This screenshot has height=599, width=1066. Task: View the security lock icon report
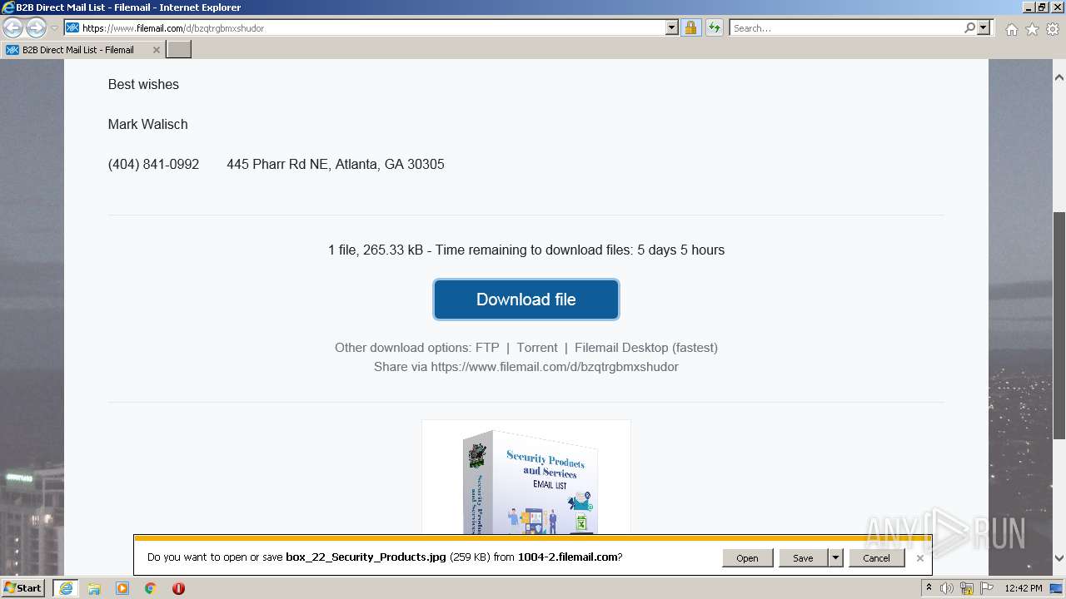[690, 28]
